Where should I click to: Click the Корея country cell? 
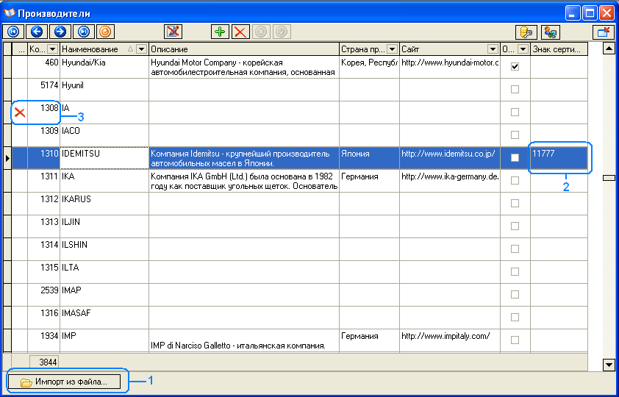[369, 67]
